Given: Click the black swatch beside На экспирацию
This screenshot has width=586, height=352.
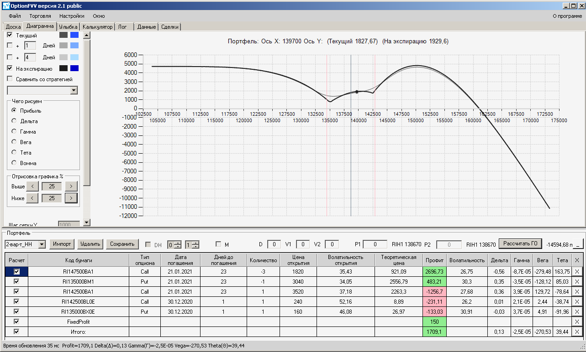Looking at the screenshot, I should pyautogui.click(x=63, y=68).
